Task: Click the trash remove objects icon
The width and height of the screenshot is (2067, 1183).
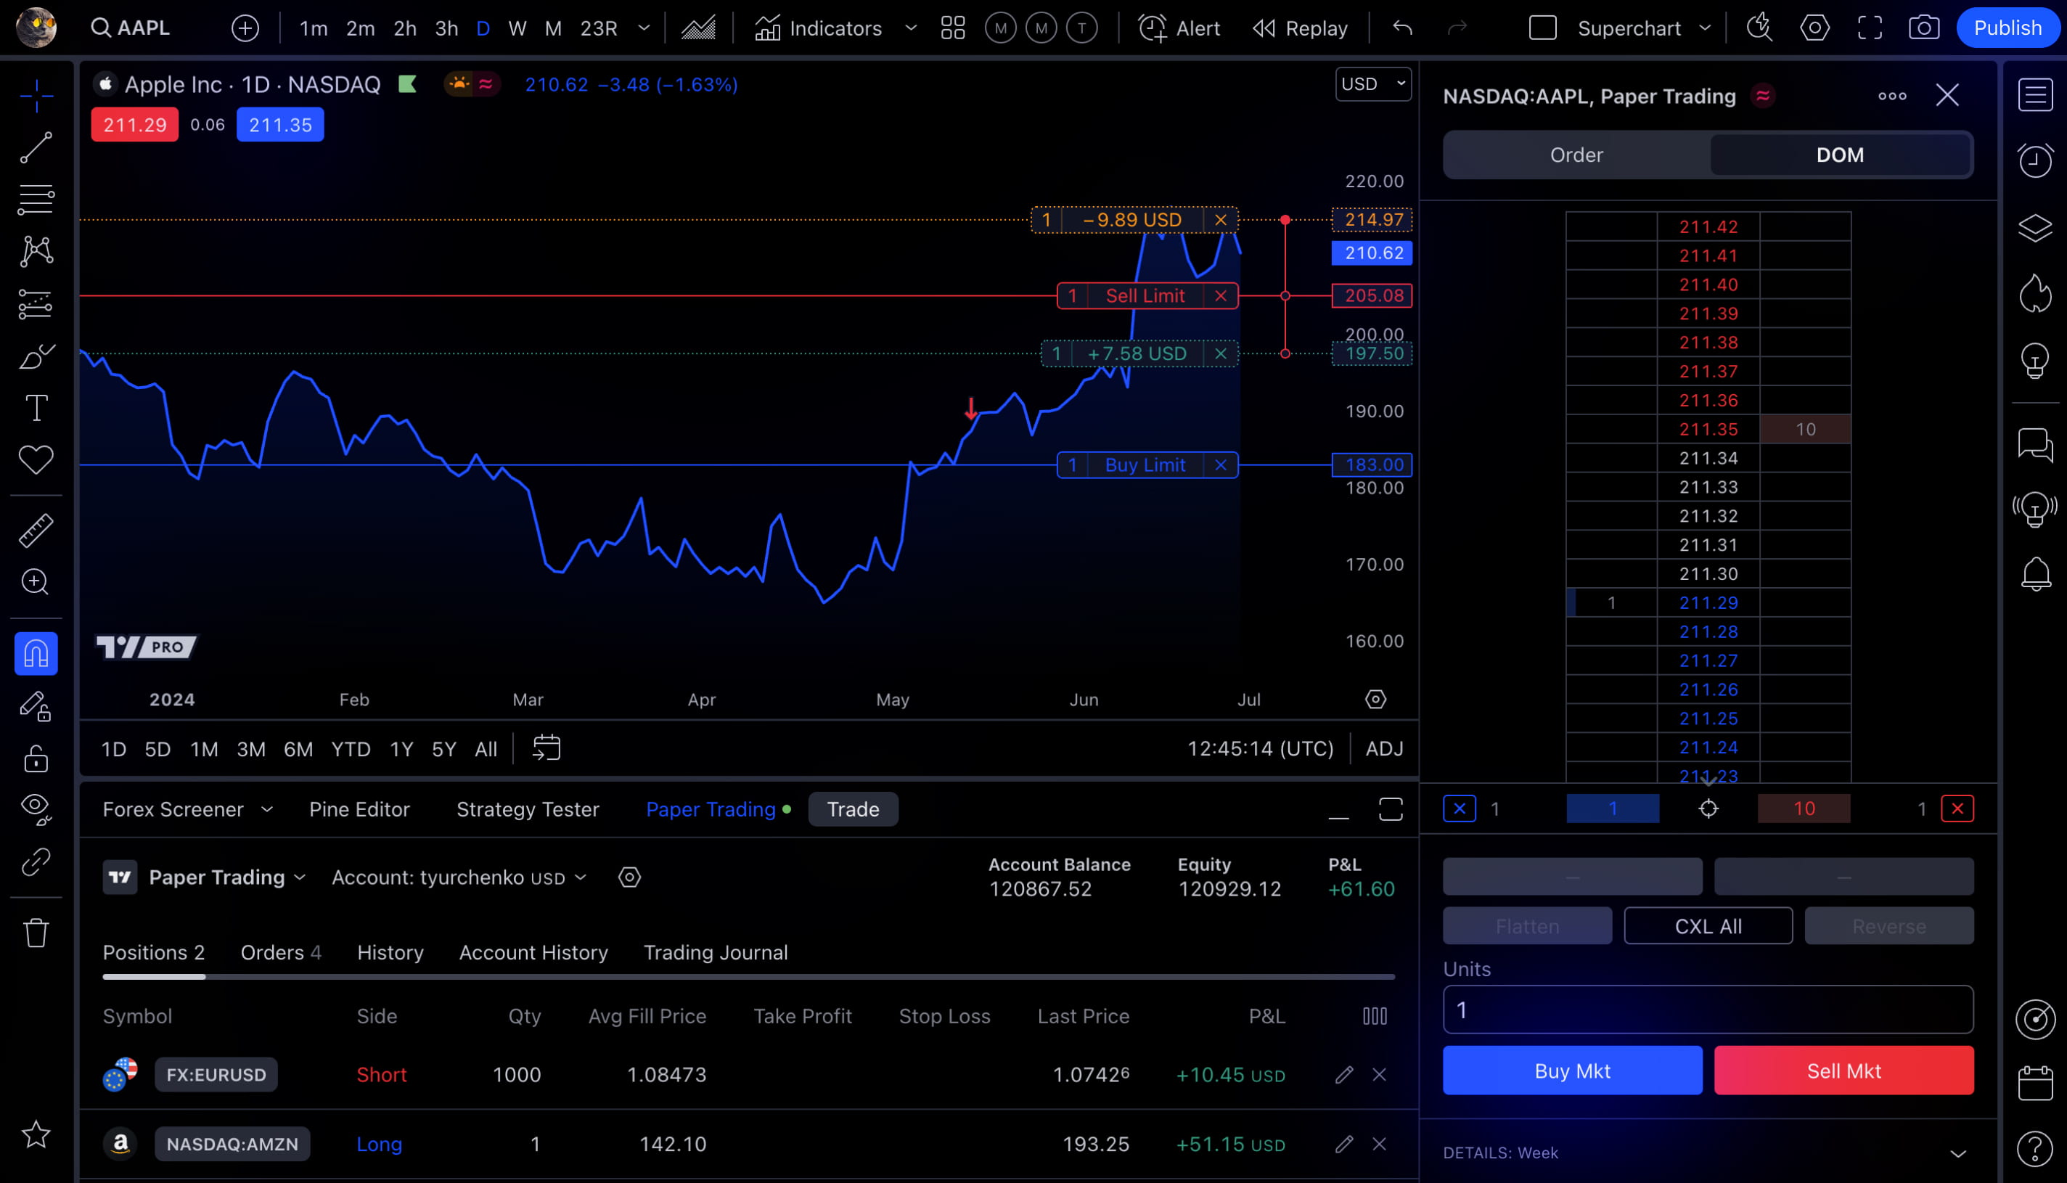Action: 36,932
